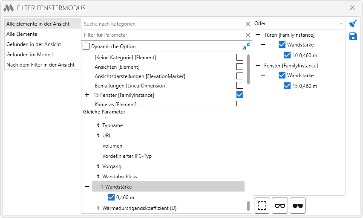
Task: Clear the category search field with X
Action: [x=248, y=24]
